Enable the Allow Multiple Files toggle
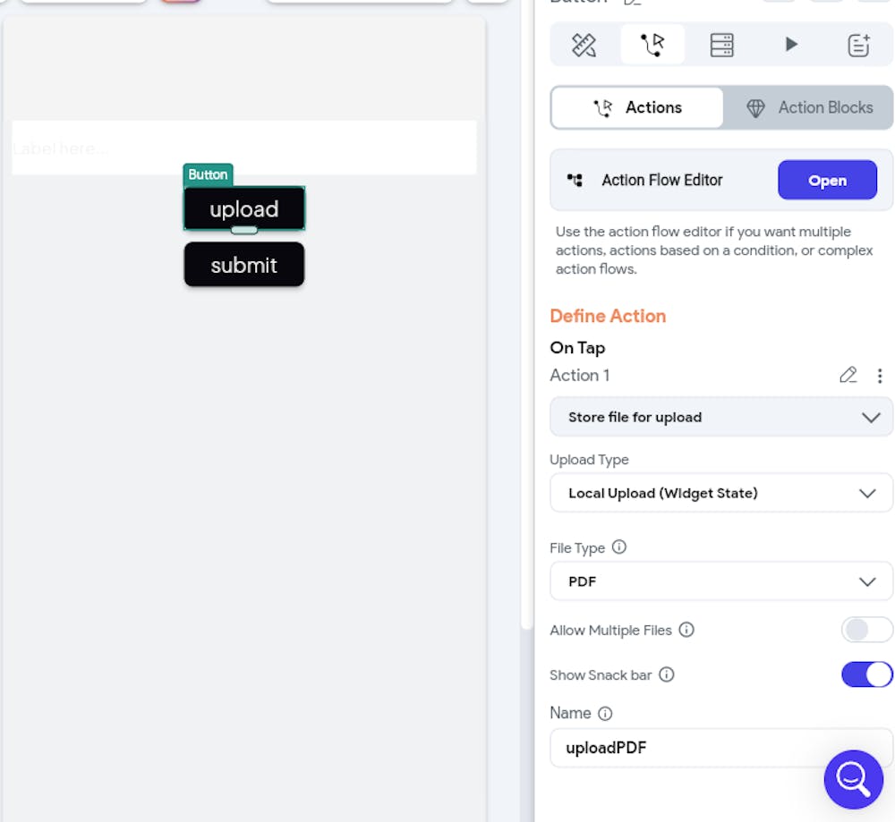Image resolution: width=895 pixels, height=822 pixels. 866,630
